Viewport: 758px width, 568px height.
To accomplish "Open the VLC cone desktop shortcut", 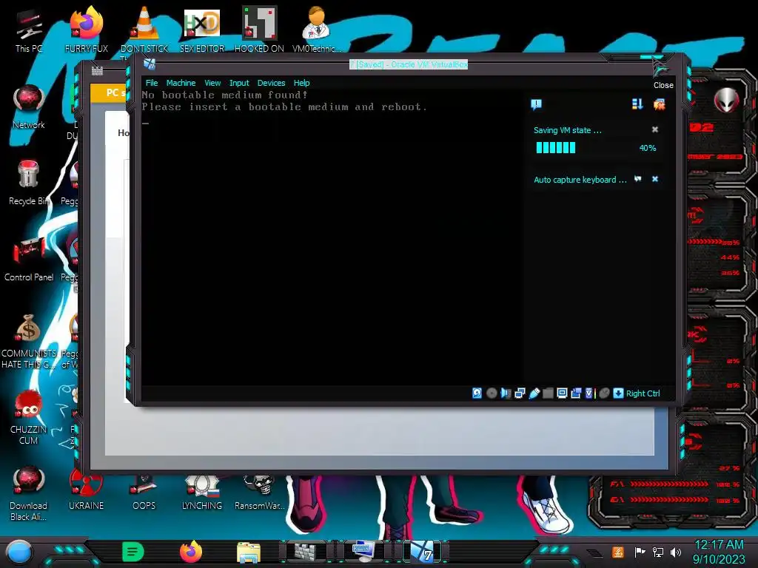I will click(x=144, y=30).
